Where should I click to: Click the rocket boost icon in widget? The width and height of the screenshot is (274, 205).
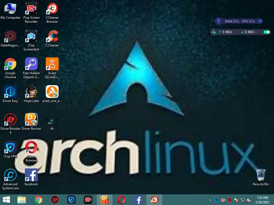[219, 21]
